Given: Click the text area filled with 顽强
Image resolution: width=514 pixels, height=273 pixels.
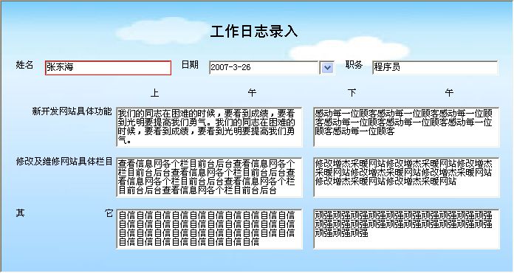Looking at the screenshot, I should coord(406,229).
